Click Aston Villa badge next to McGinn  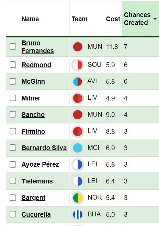click(78, 82)
